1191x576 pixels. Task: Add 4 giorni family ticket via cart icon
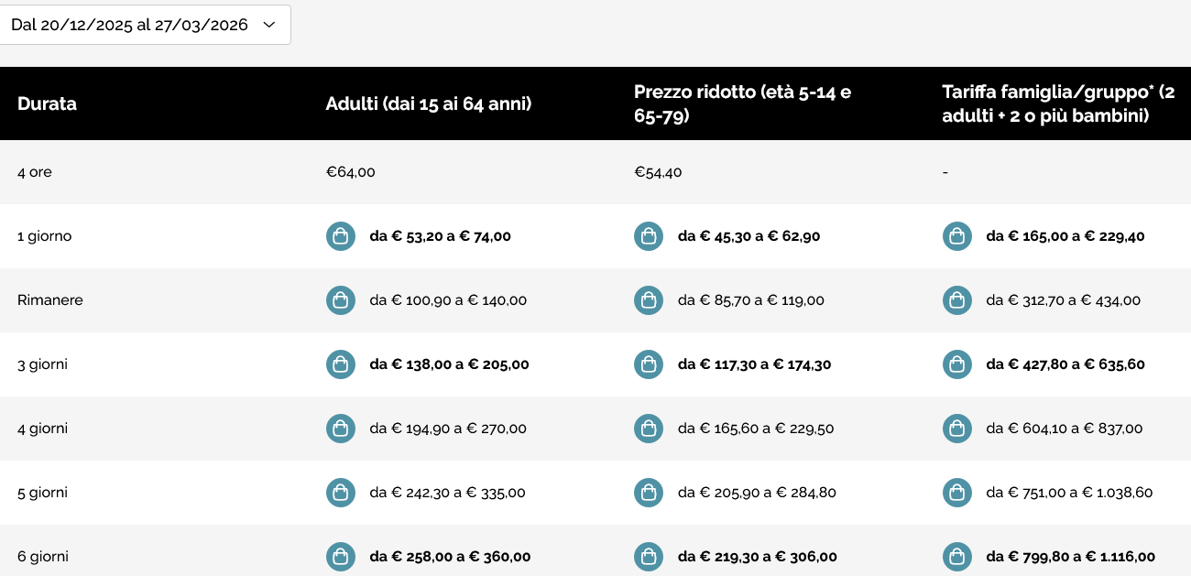click(957, 429)
